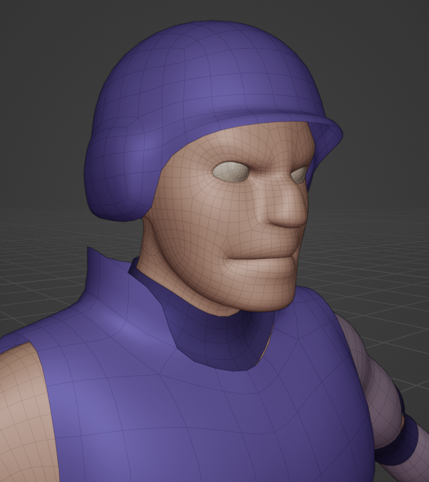429x482 pixels.
Task: Click the eyeball partly hidden behind nose
Action: coord(299,174)
